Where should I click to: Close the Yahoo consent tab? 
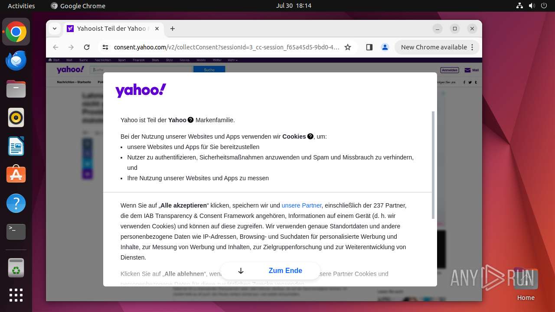click(157, 29)
